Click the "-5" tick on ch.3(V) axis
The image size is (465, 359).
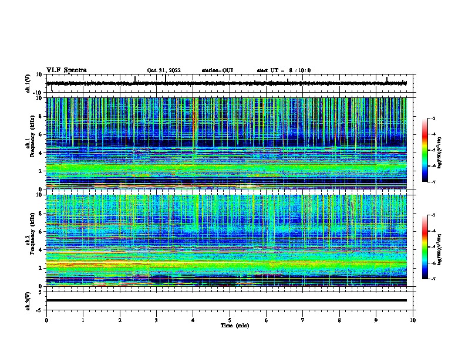coord(40,310)
